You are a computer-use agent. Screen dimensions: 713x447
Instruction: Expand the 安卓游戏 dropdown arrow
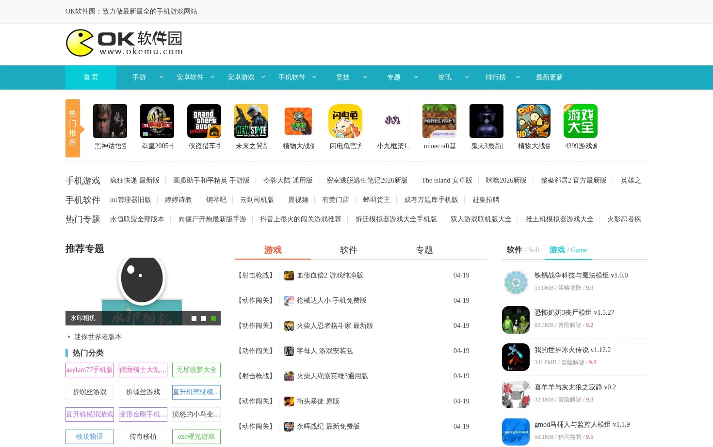(x=263, y=77)
